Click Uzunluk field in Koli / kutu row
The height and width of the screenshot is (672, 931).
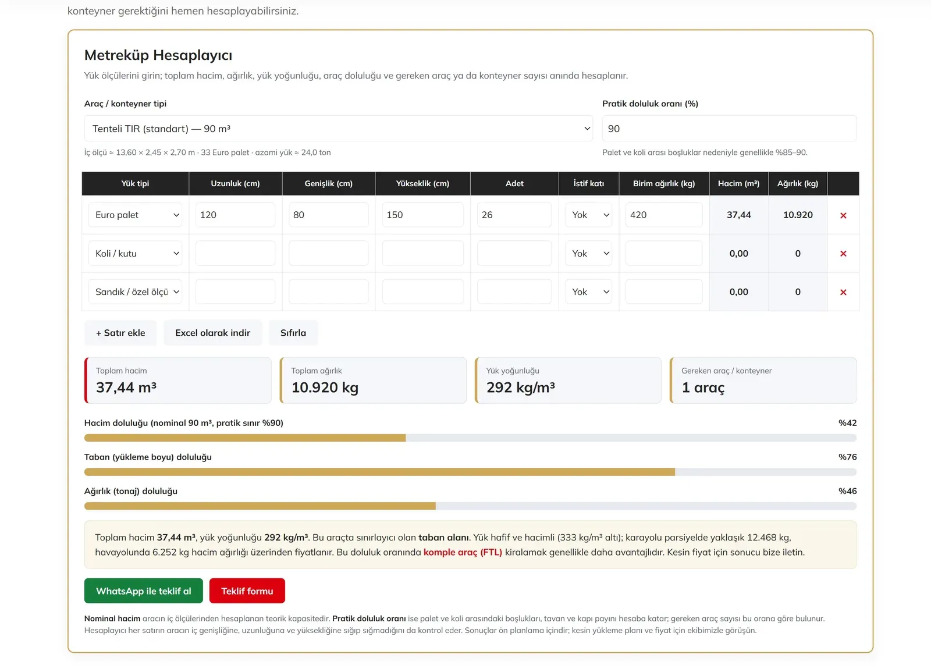(235, 253)
